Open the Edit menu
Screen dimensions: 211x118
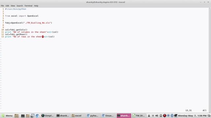(7, 6)
